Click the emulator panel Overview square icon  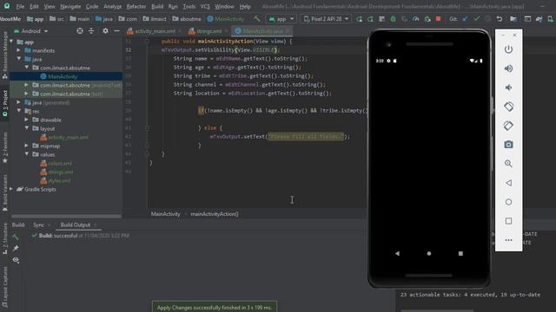tap(508, 221)
